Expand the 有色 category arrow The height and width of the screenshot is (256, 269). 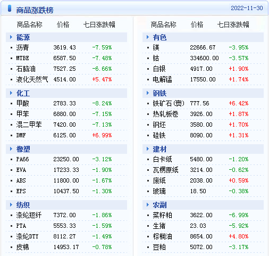click(x=148, y=37)
